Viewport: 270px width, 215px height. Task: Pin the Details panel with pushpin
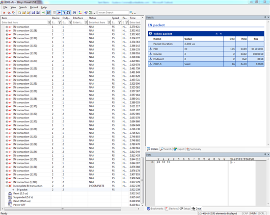click(265, 17)
